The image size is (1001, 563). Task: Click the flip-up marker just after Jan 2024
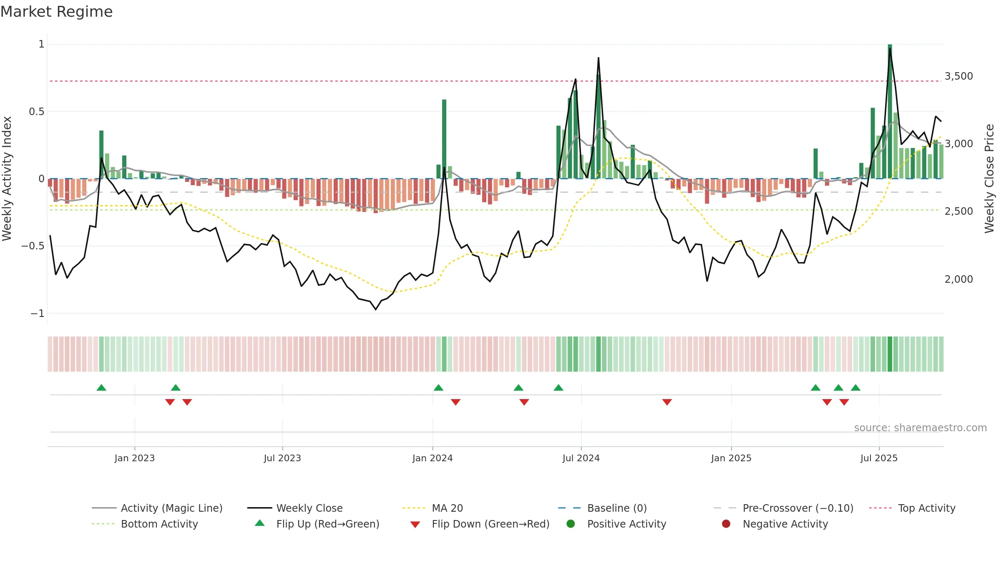pos(438,387)
